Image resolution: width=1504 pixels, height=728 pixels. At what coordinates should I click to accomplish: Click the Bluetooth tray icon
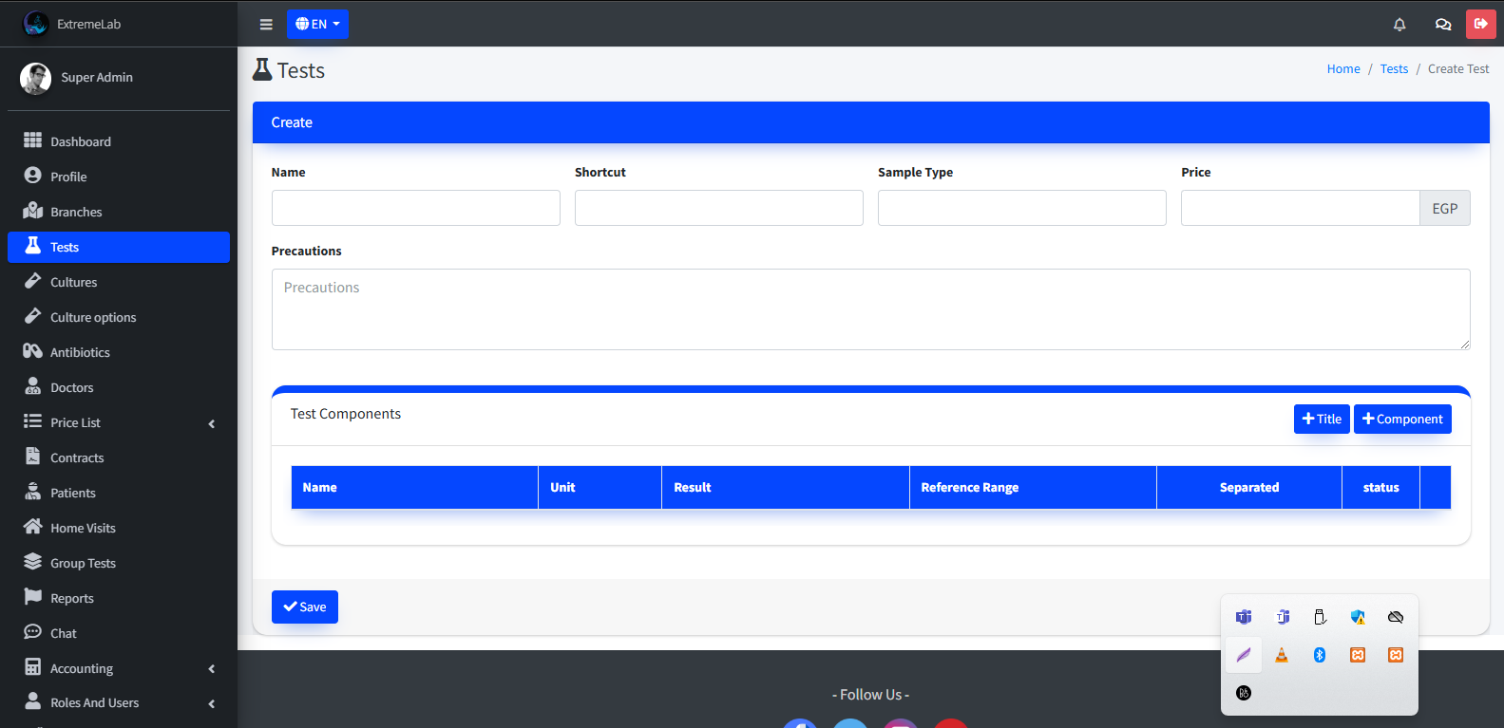click(1320, 655)
